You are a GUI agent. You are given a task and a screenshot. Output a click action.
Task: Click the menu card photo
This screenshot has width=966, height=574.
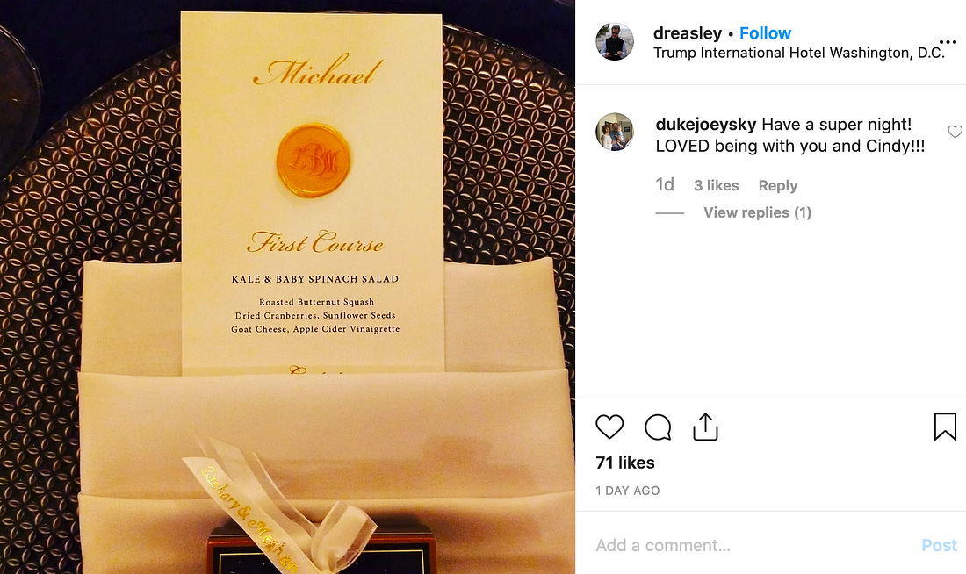point(287,287)
